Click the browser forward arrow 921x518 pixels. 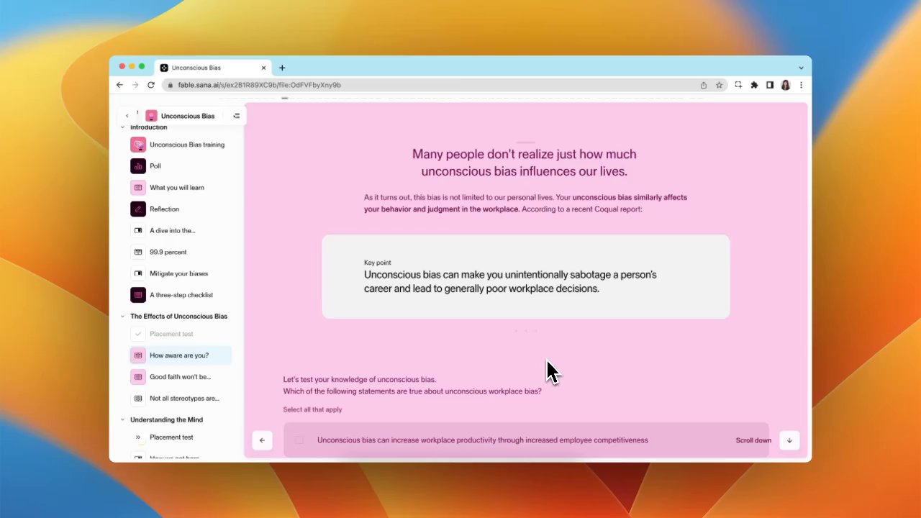[135, 85]
